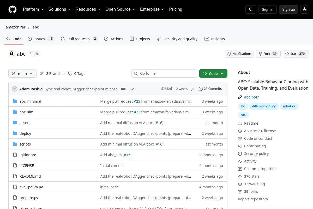Open the Pricing page

176,9
